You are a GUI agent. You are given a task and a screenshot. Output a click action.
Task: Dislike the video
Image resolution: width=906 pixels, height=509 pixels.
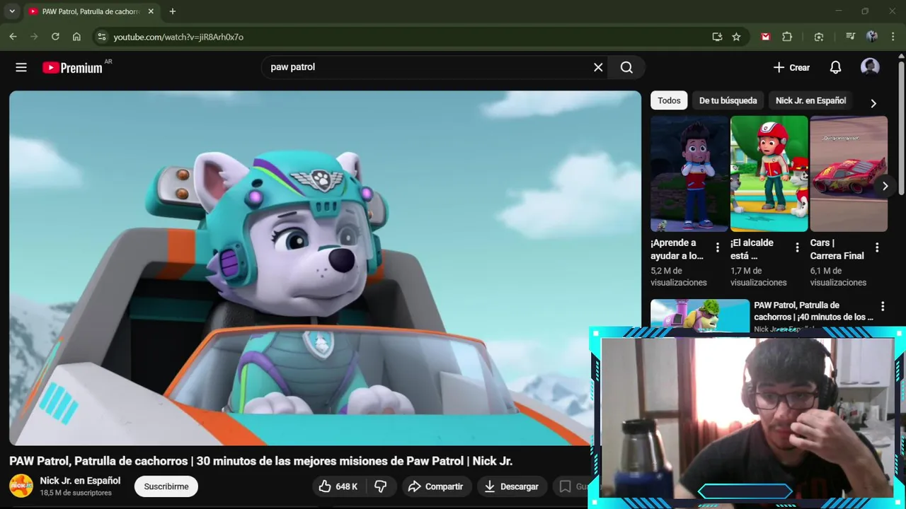pos(381,486)
